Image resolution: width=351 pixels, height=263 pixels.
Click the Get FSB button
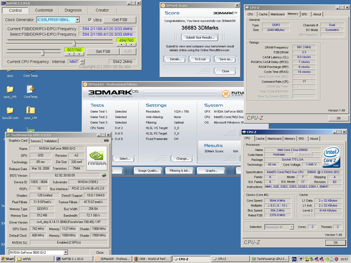tap(120, 20)
